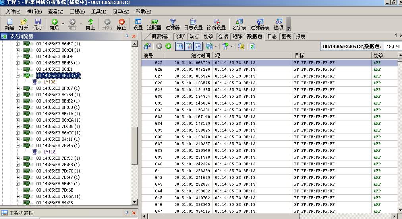Expand the 00:14:85:E3:86:BC tree node
Screen dimensions: 402x219
click(x=17, y=44)
